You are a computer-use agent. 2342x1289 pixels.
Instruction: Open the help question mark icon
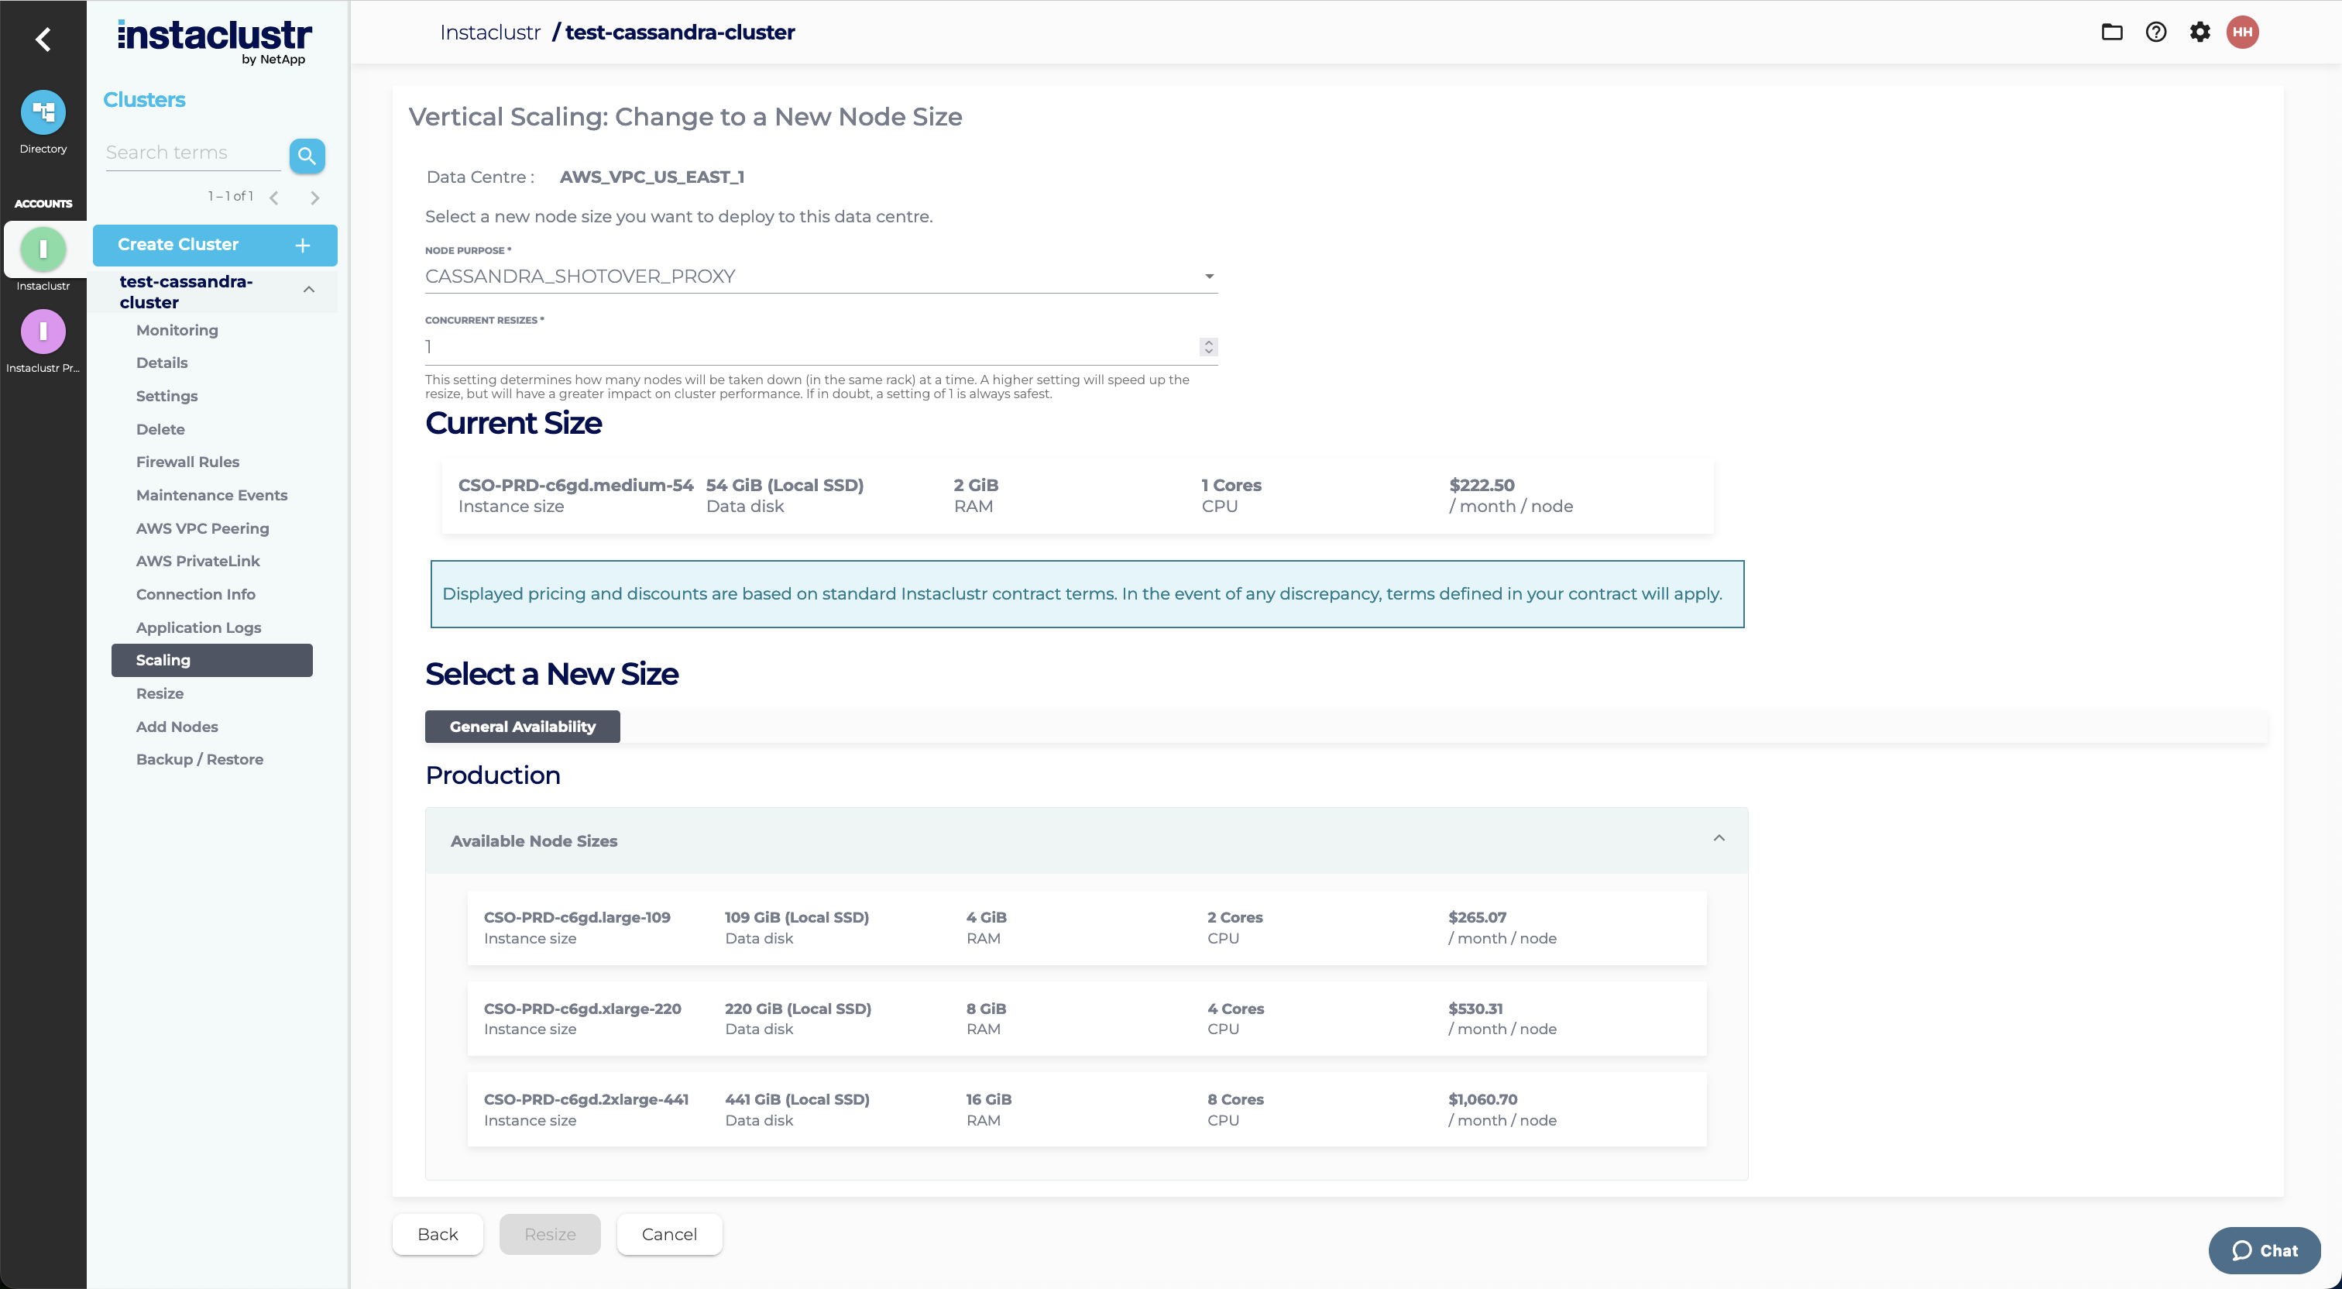click(x=2155, y=33)
